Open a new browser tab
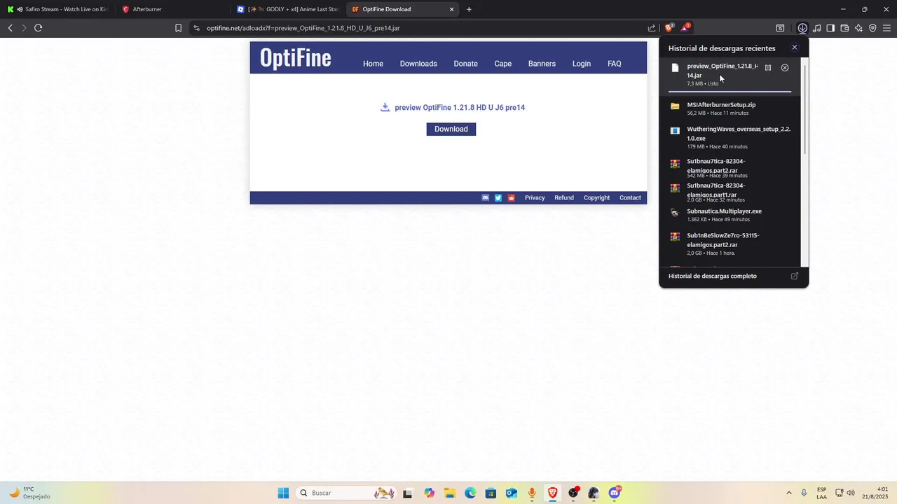 click(469, 9)
